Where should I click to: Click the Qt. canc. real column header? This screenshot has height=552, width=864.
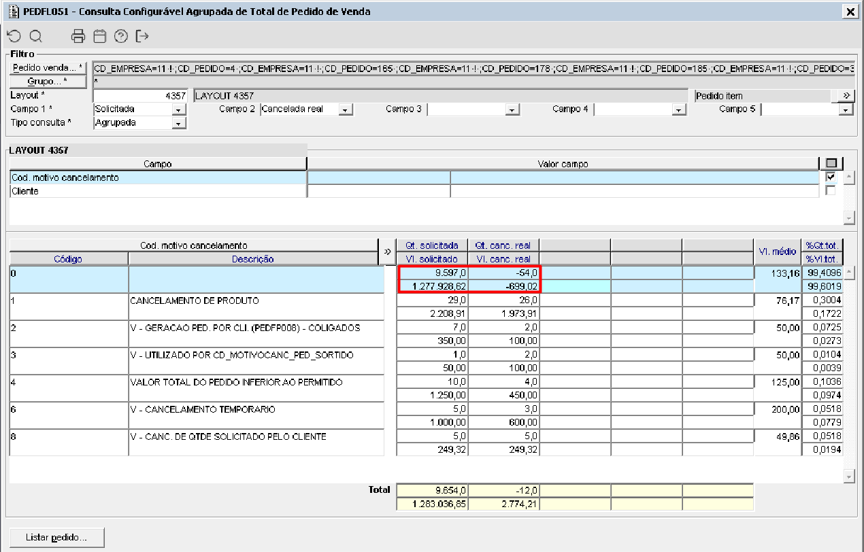pos(503,245)
